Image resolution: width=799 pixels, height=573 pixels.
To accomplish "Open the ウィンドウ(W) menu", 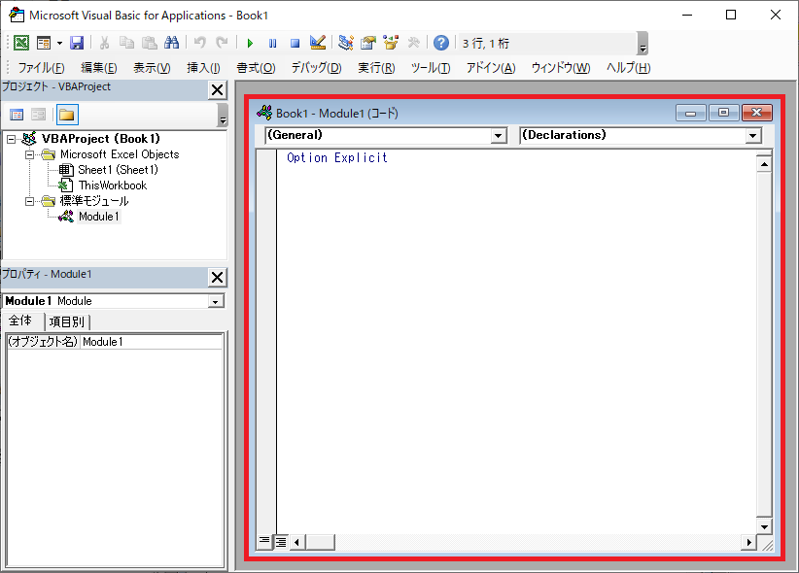I will pyautogui.click(x=561, y=68).
